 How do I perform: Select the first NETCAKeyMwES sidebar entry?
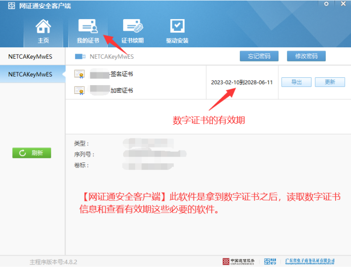point(30,56)
